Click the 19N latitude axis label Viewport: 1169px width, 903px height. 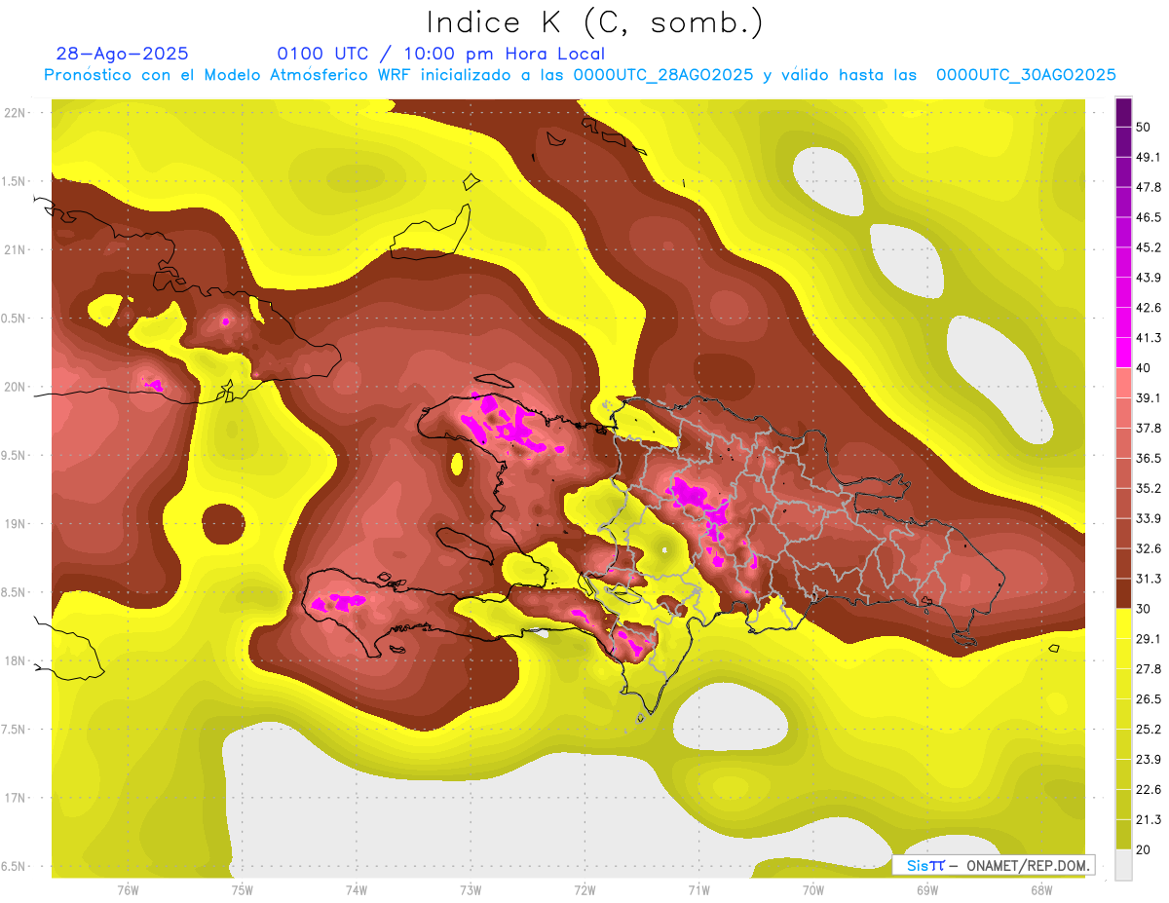16,524
